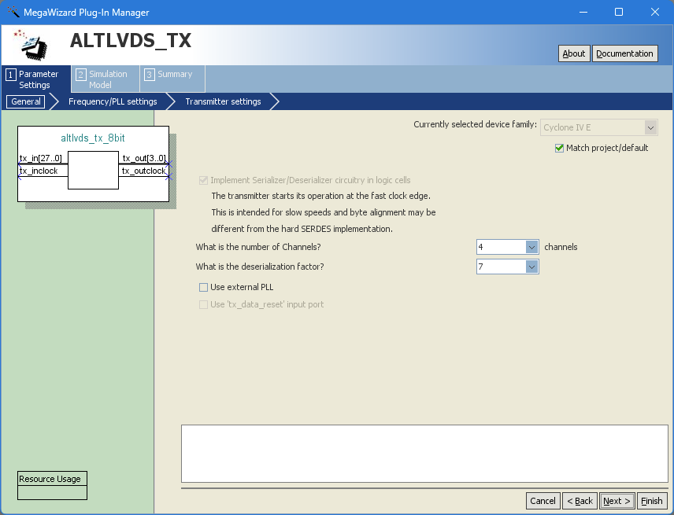
Task: Close the MegaWizard Plug-In Manager window
Action: tap(654, 12)
